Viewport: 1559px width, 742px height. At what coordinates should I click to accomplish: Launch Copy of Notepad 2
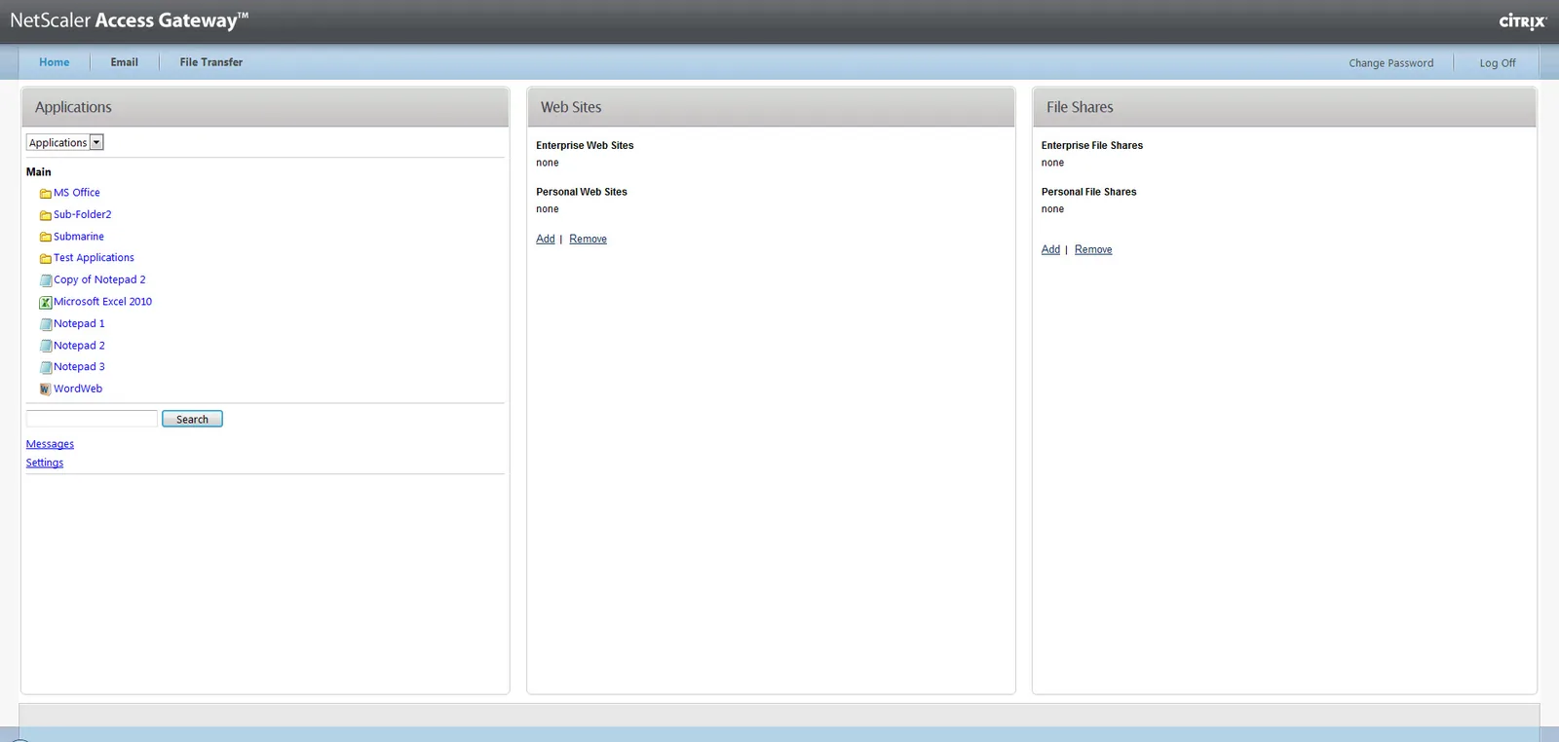[x=99, y=279]
